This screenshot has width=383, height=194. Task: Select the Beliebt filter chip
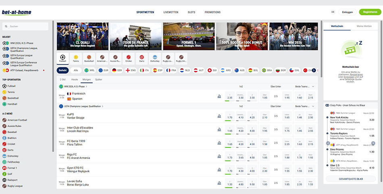tap(63, 70)
